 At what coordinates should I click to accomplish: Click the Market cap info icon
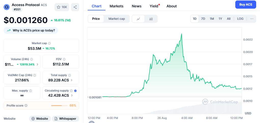(49, 43)
